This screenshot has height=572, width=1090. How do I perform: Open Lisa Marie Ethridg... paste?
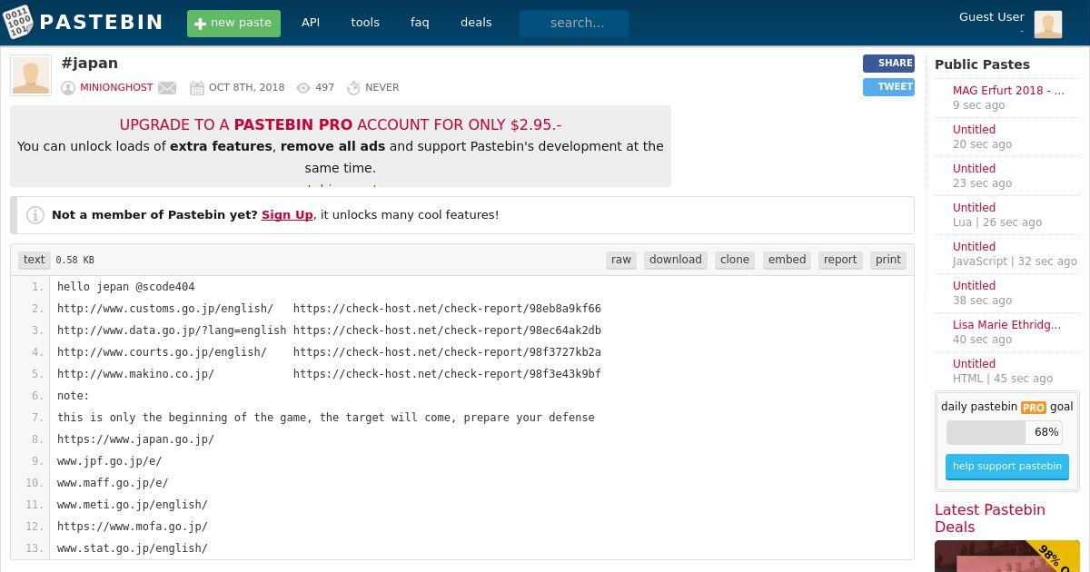[x=1006, y=325]
